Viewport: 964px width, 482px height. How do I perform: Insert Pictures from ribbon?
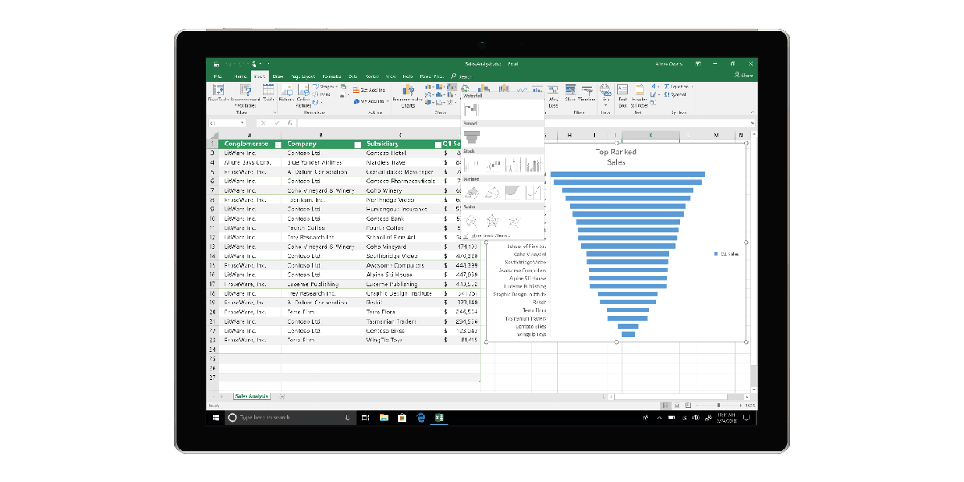pos(286,93)
